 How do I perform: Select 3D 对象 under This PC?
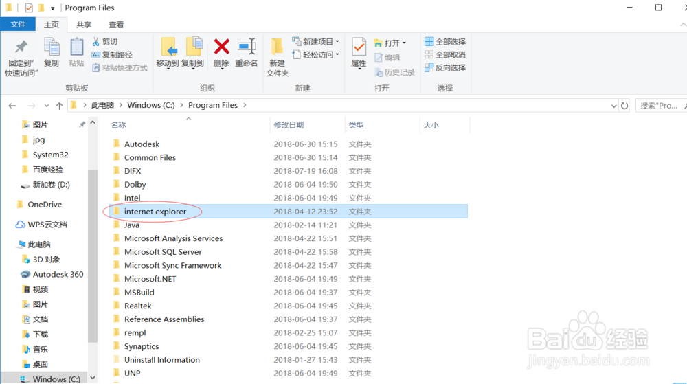[x=41, y=260]
